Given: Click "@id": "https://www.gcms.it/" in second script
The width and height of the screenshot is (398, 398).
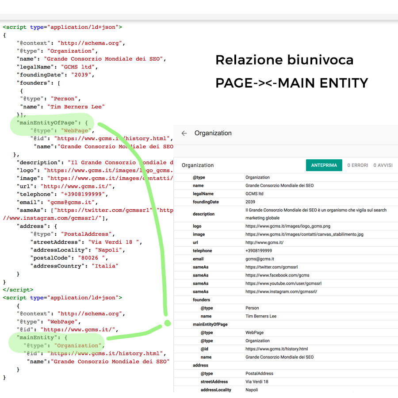Looking at the screenshot, I should tap(68, 330).
